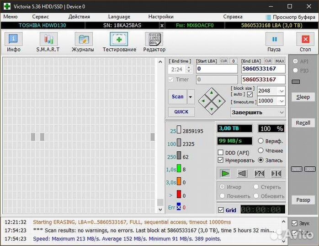This screenshot has width=319, height=246.
Task: Toggle the block size auto checkbox
Action: [250, 94]
